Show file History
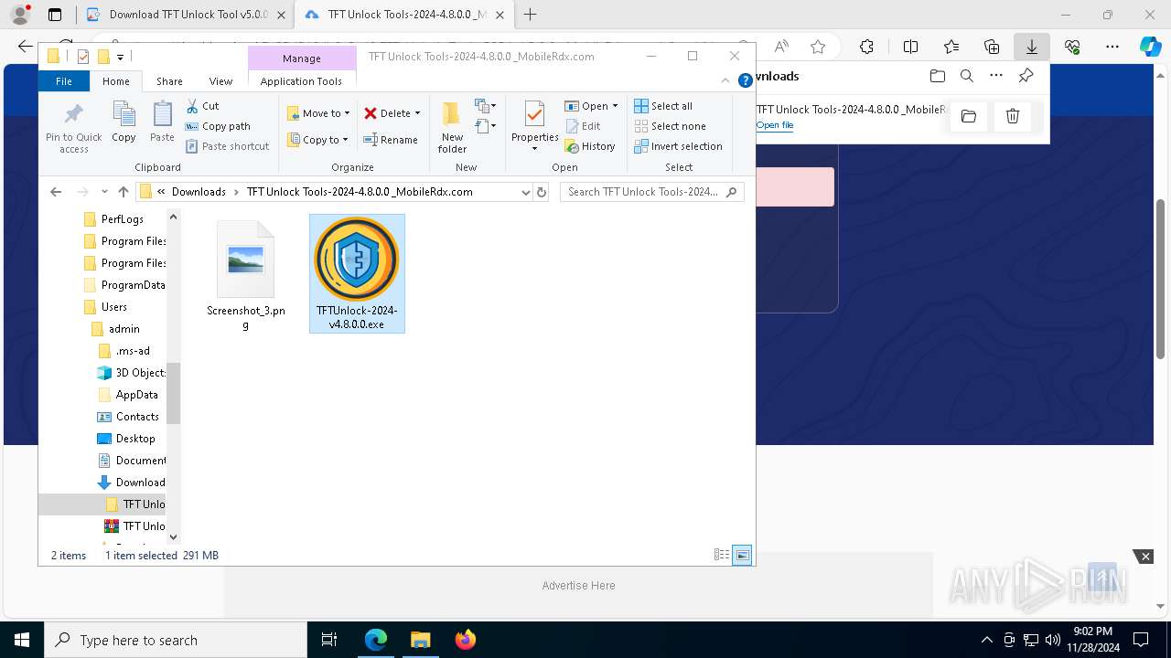Screen dimensions: 1171x658 click(590, 146)
